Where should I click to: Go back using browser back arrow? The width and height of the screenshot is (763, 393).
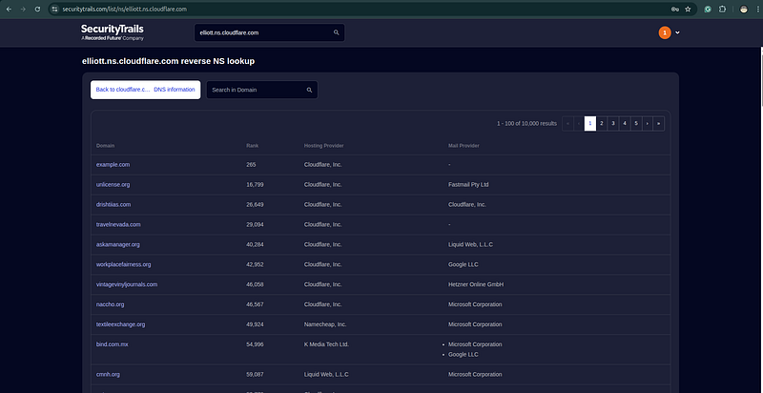9,10
